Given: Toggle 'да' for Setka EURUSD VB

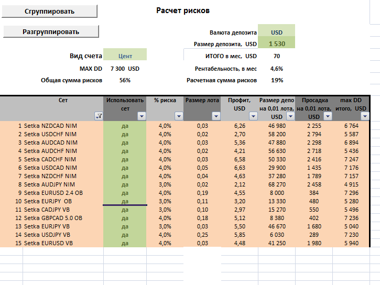Looking at the screenshot, I should pyautogui.click(x=125, y=243).
